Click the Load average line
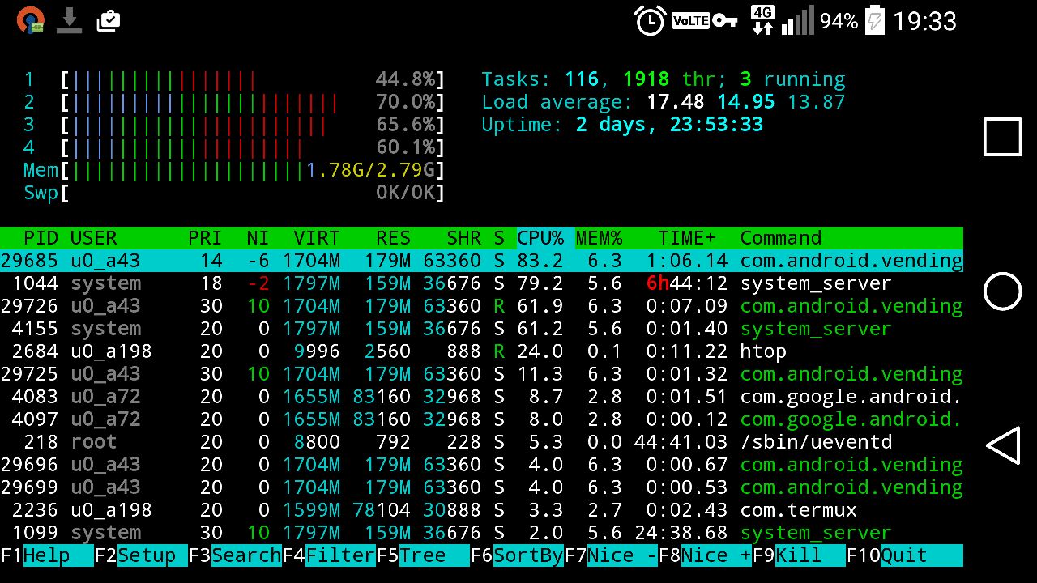Viewport: 1037px width, 583px height. pyautogui.click(x=664, y=102)
